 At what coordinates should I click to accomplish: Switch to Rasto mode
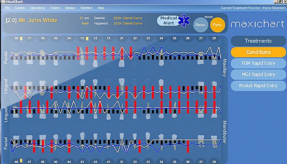point(201,25)
